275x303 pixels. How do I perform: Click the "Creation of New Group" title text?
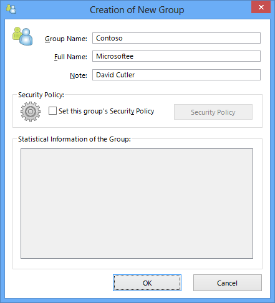137,10
